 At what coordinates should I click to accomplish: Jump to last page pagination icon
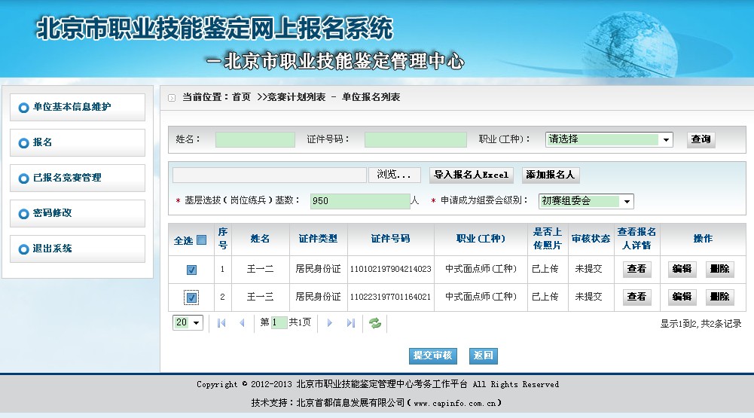point(350,323)
